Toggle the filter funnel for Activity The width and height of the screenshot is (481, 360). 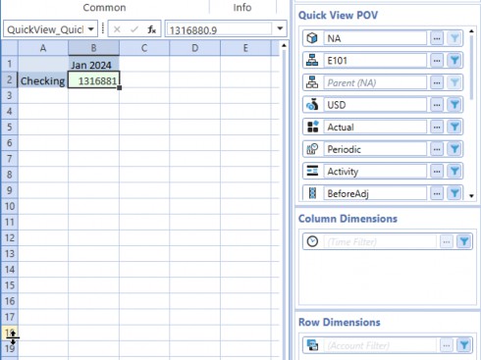[x=454, y=171]
